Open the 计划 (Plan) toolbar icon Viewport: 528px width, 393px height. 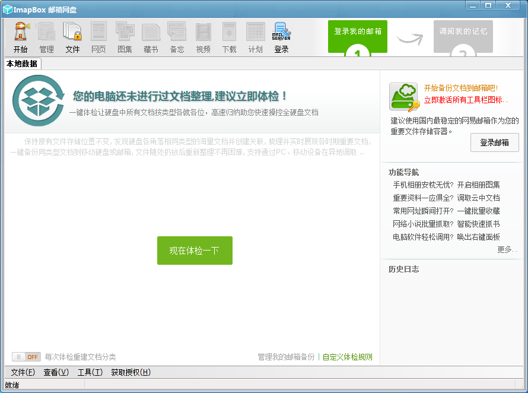coord(255,37)
